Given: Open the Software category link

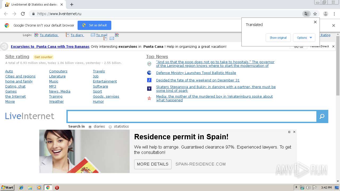Looking at the screenshot, I should pos(100,86).
